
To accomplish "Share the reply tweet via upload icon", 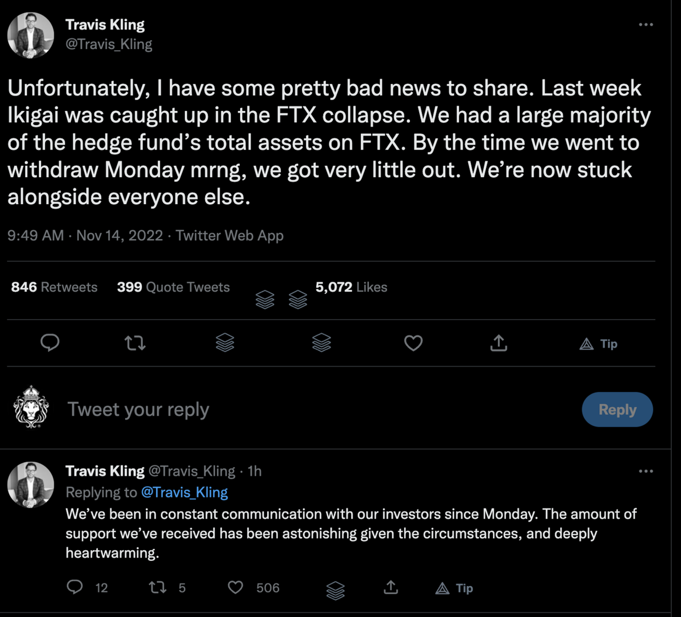I will point(391,587).
